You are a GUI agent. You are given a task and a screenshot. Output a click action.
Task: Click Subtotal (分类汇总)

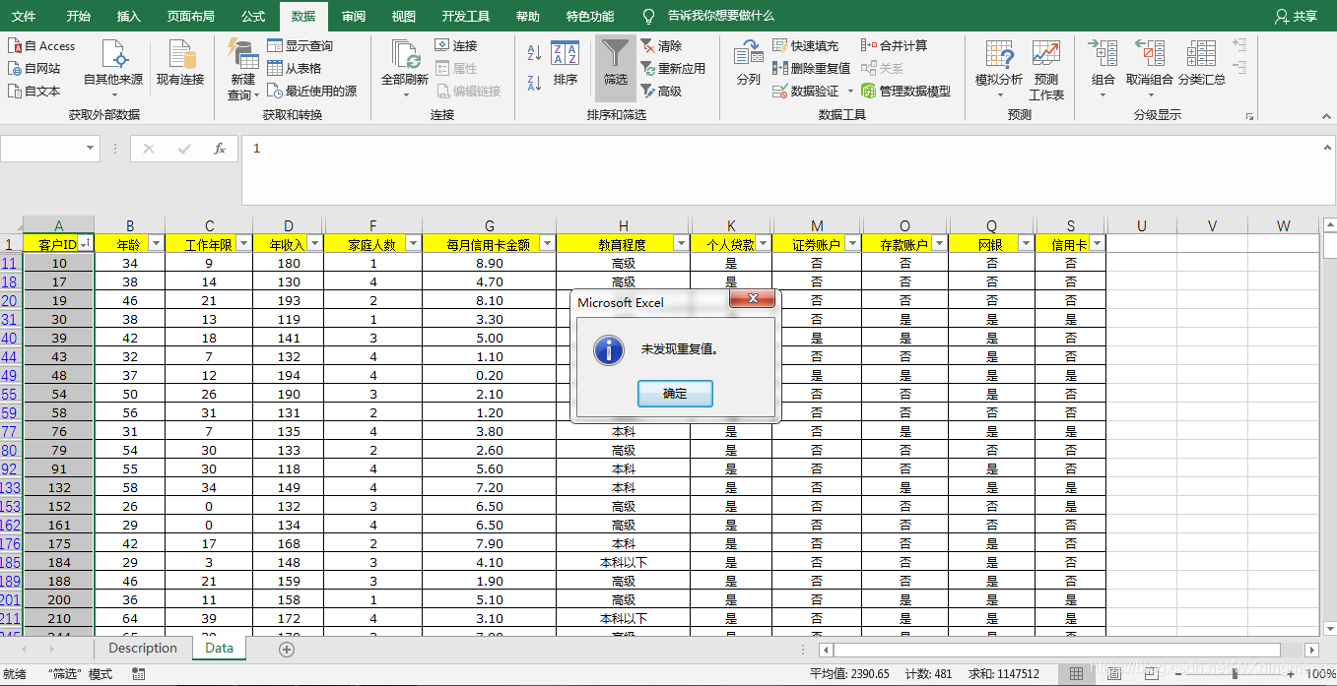point(1202,64)
